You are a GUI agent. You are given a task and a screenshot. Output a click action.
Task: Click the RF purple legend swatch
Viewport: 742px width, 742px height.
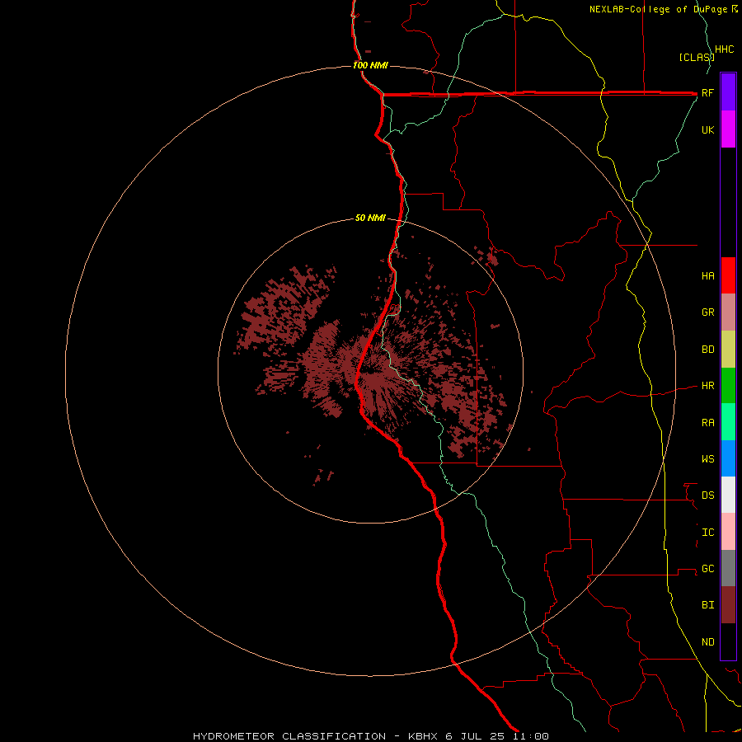point(728,92)
